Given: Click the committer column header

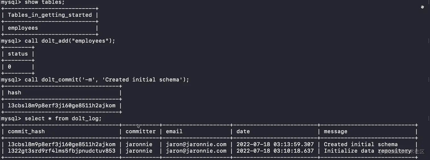Looking at the screenshot, I should click(x=141, y=131).
